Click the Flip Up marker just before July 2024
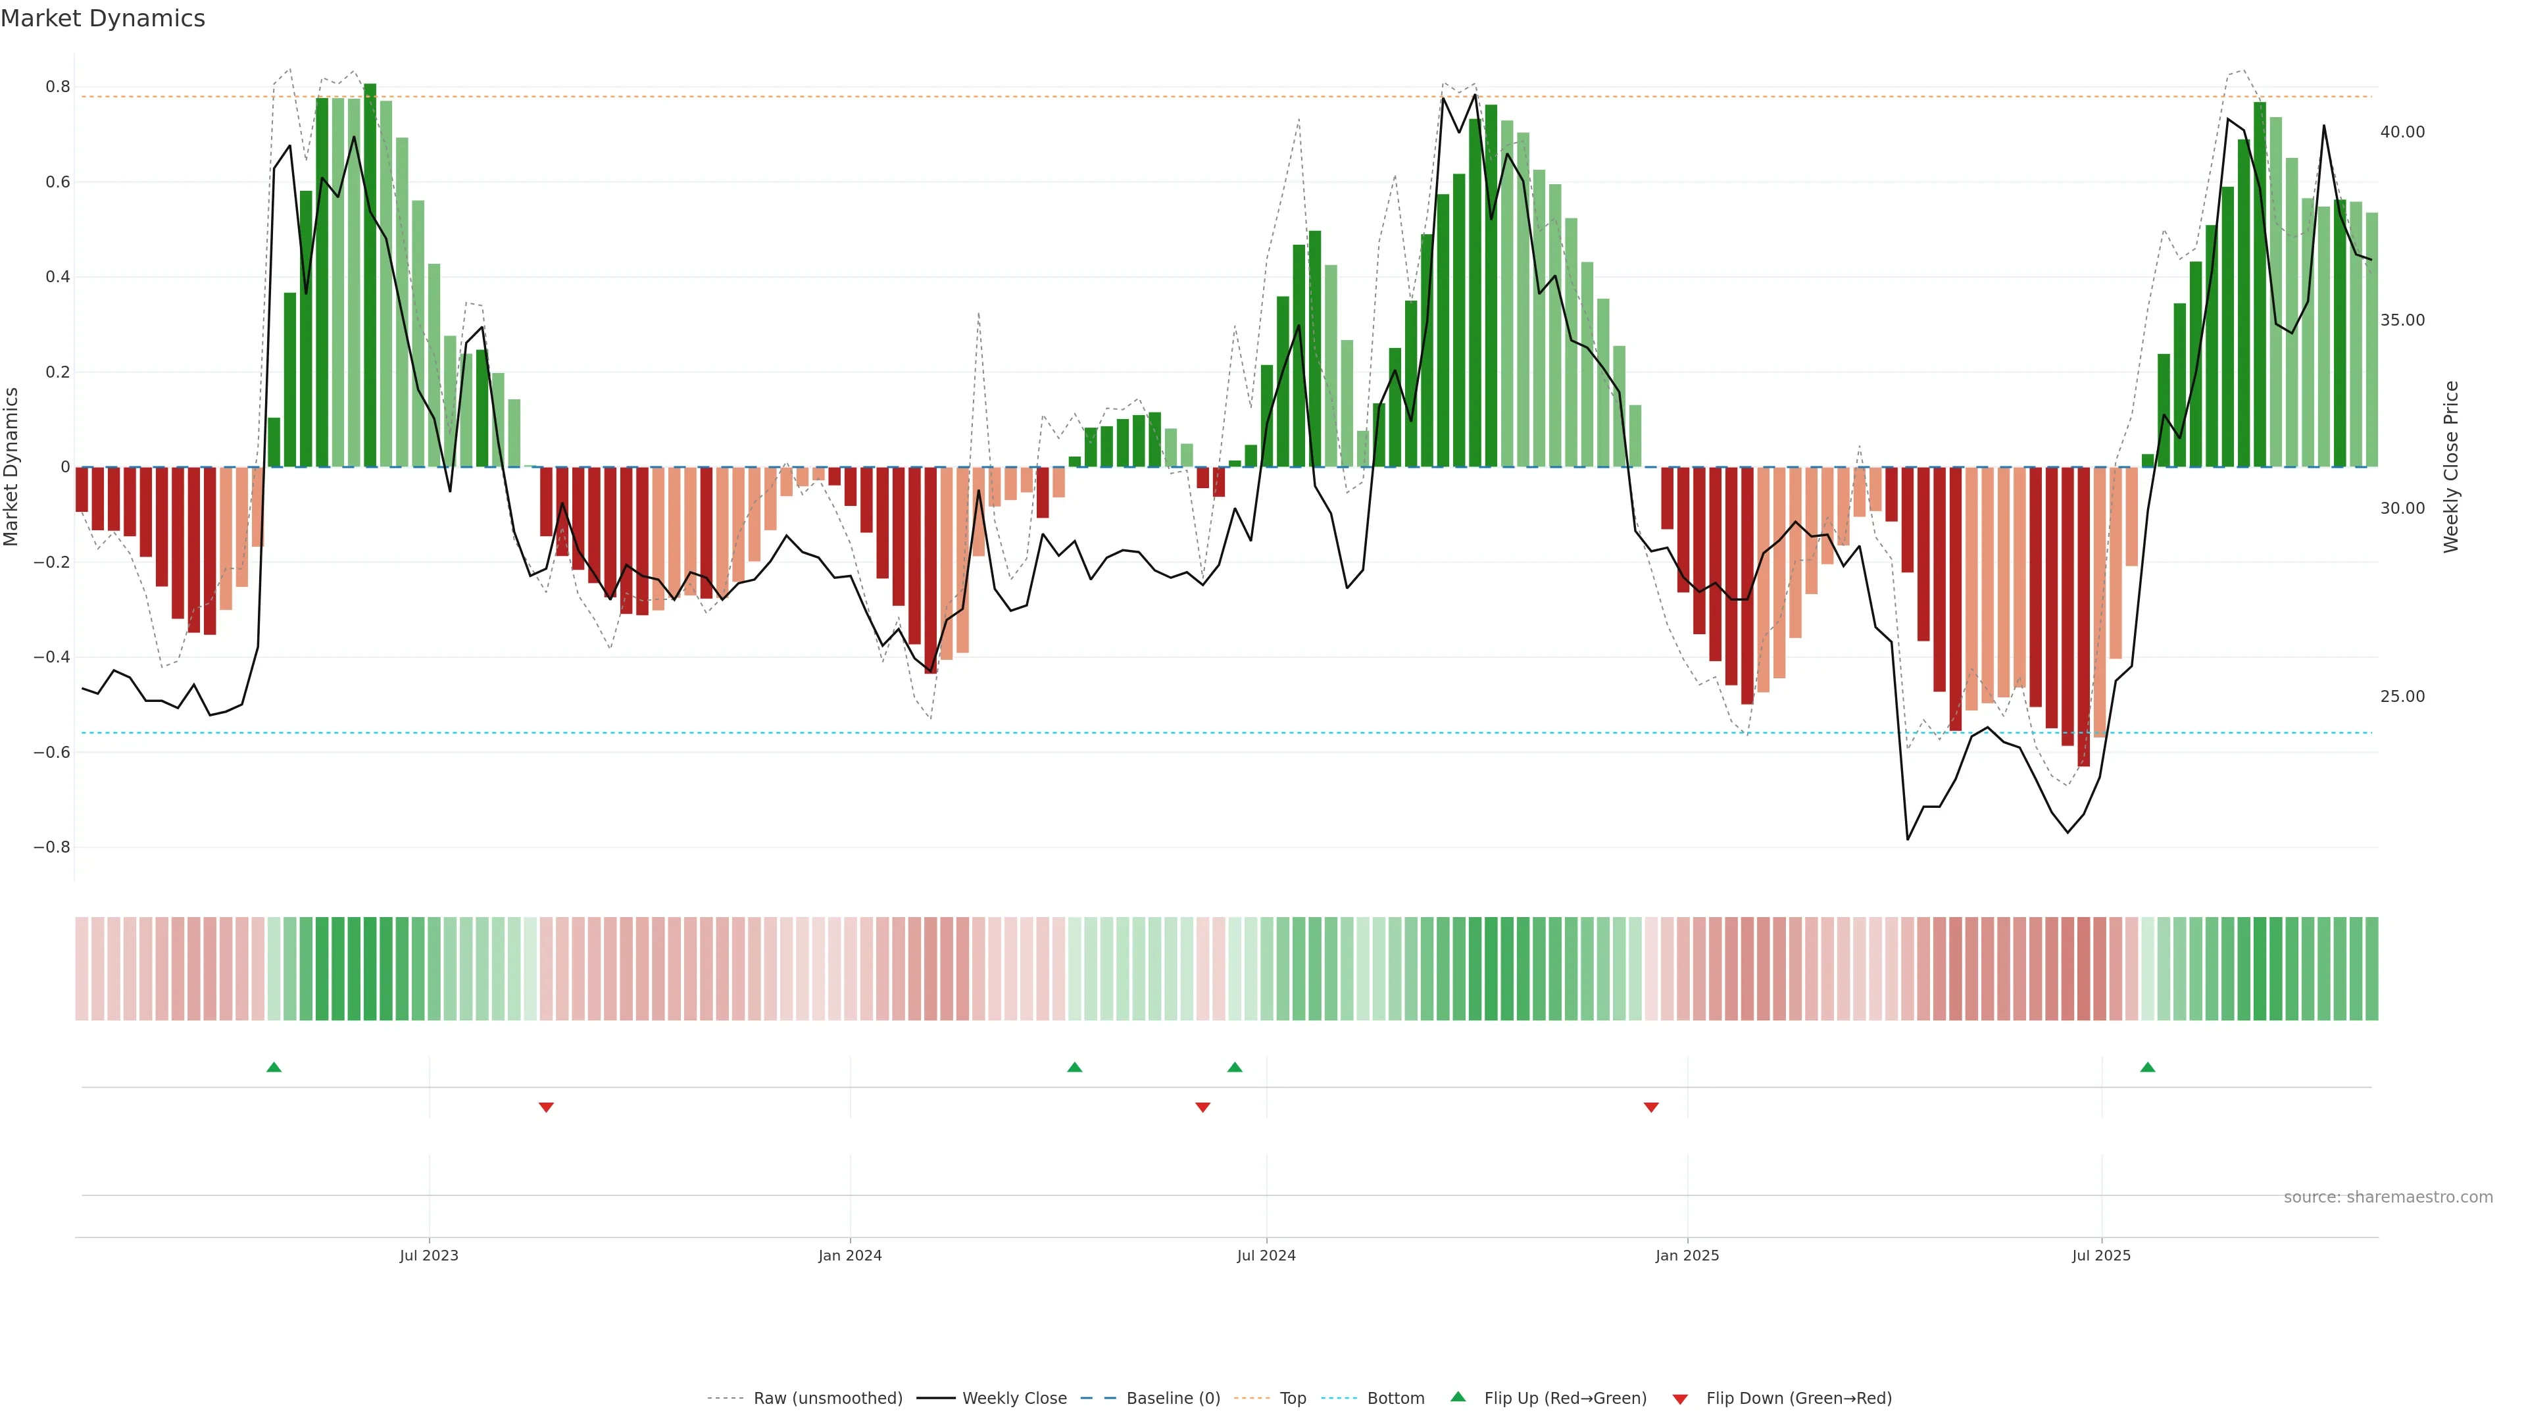 1235,1067
